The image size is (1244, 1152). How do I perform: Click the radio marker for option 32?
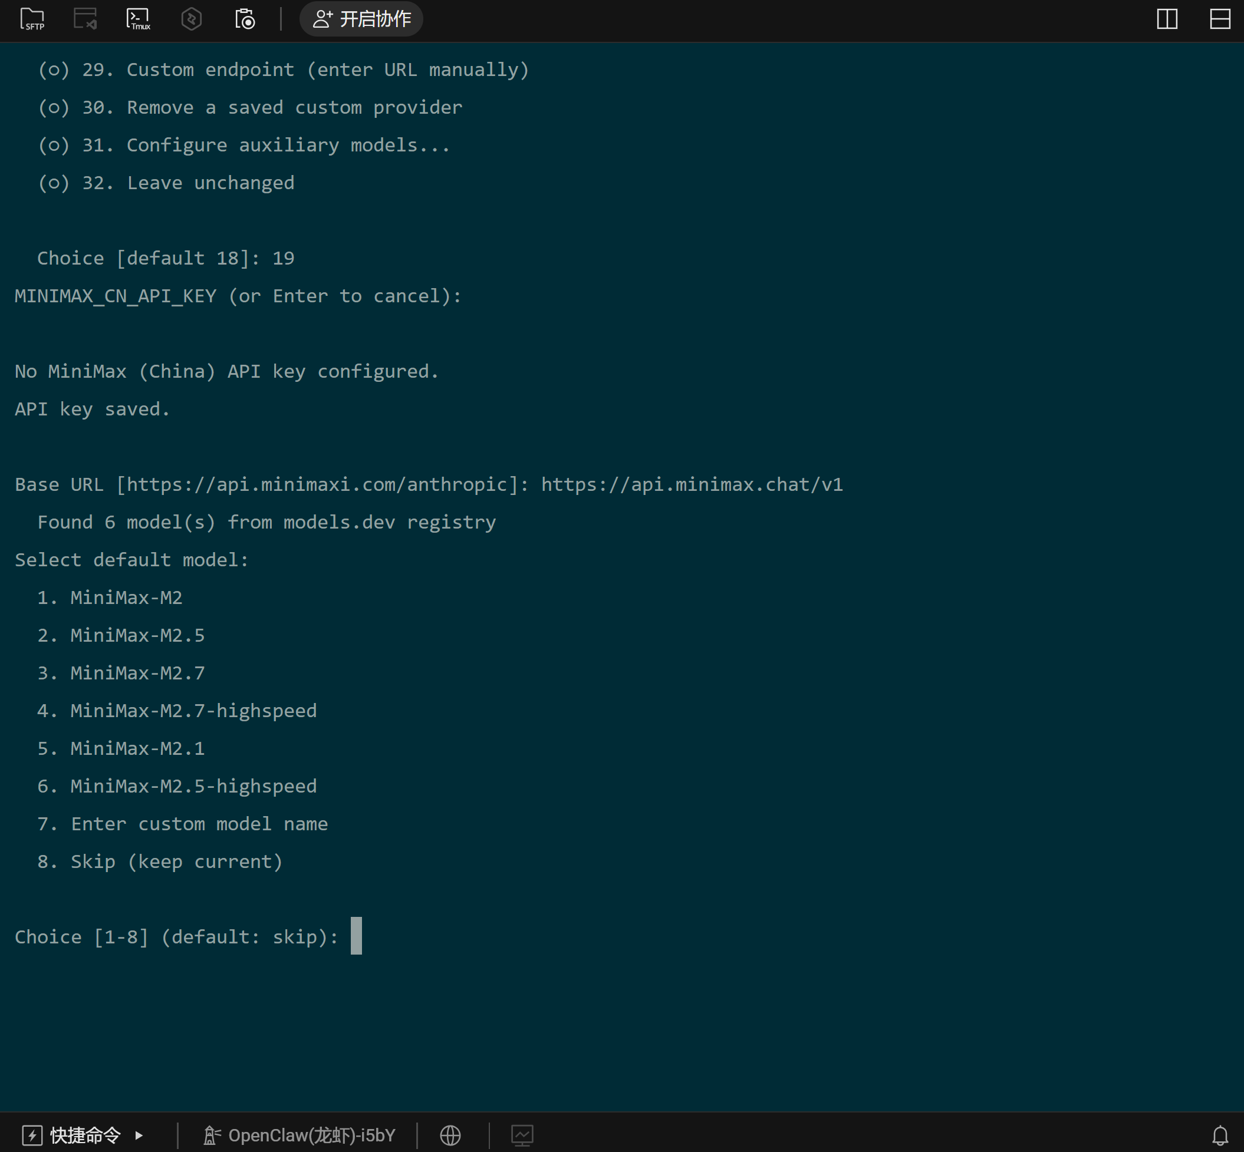tap(54, 183)
